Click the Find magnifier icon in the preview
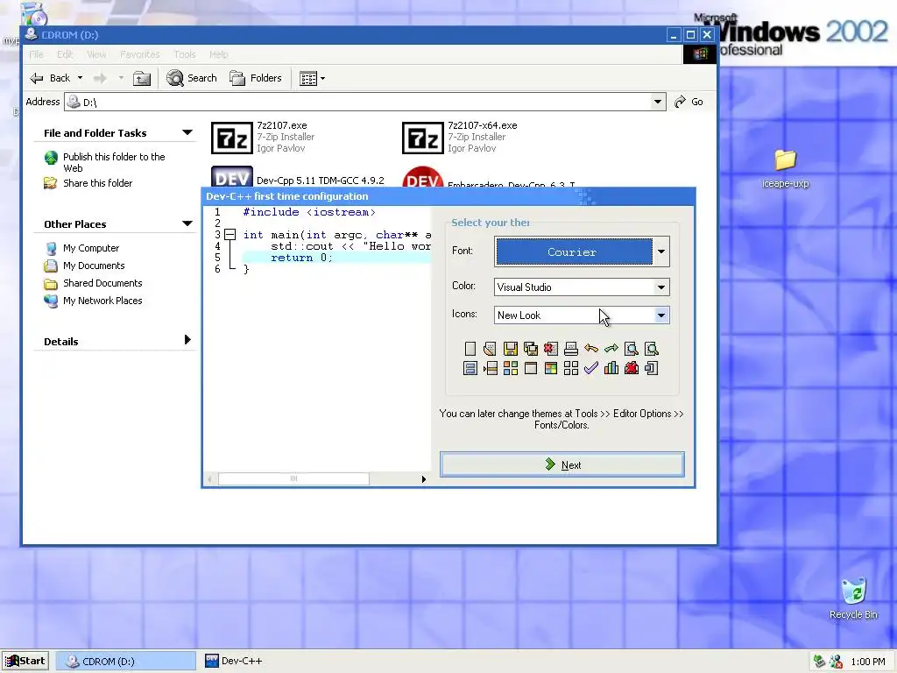Screen dimensions: 897x673 pos(631,349)
